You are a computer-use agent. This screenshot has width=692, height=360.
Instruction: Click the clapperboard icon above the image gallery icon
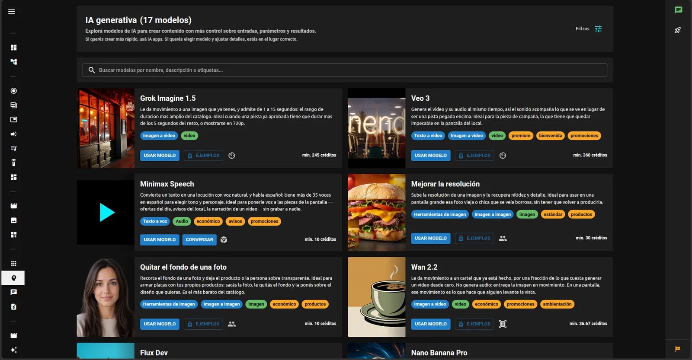point(14,206)
